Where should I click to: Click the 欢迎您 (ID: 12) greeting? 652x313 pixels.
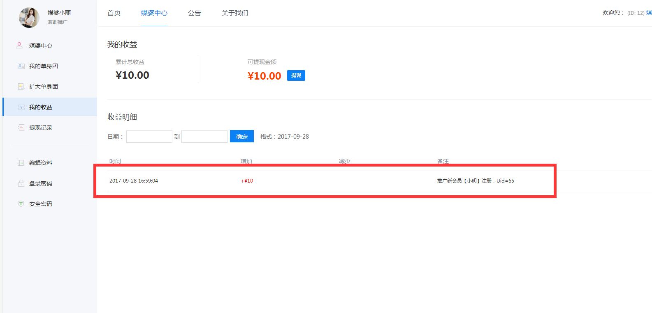tap(624, 13)
